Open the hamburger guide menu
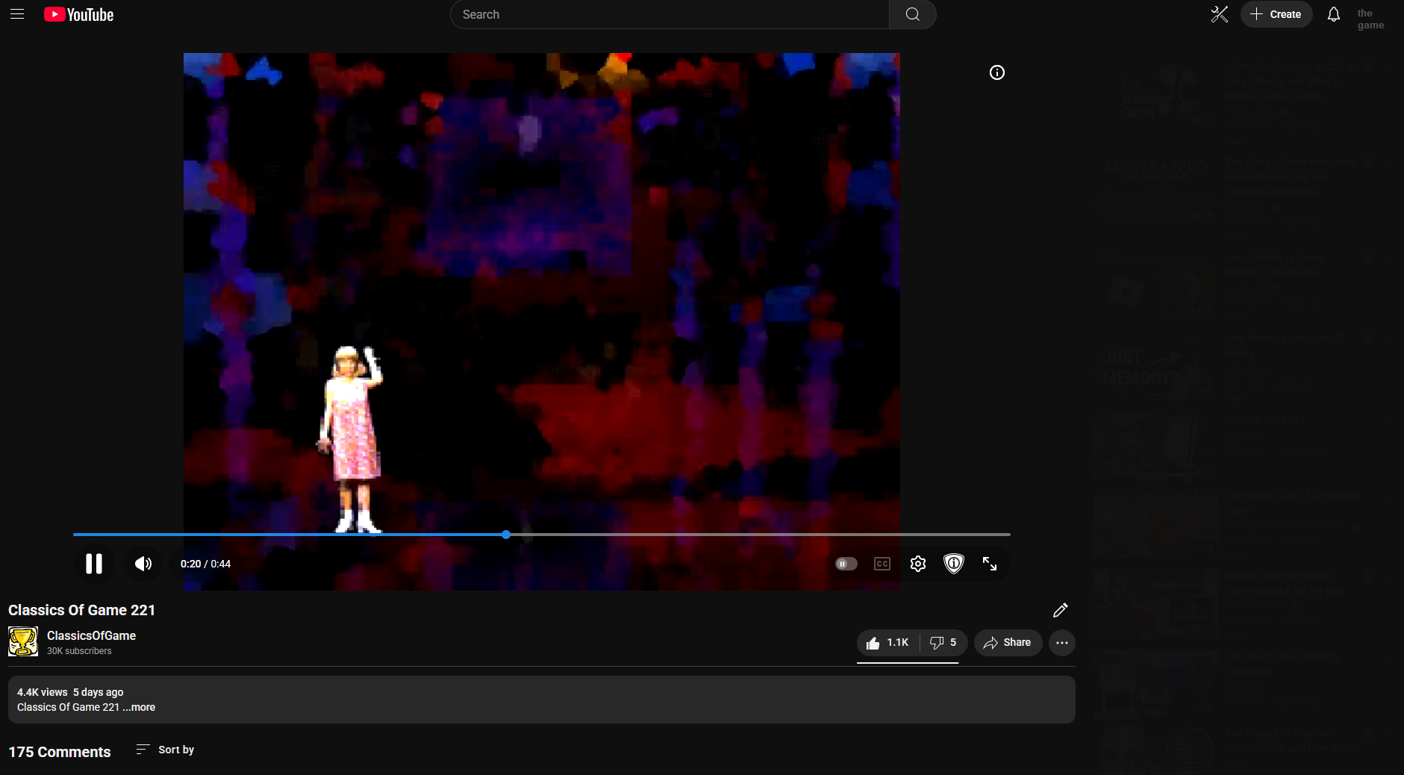Image resolution: width=1404 pixels, height=775 pixels. click(17, 14)
